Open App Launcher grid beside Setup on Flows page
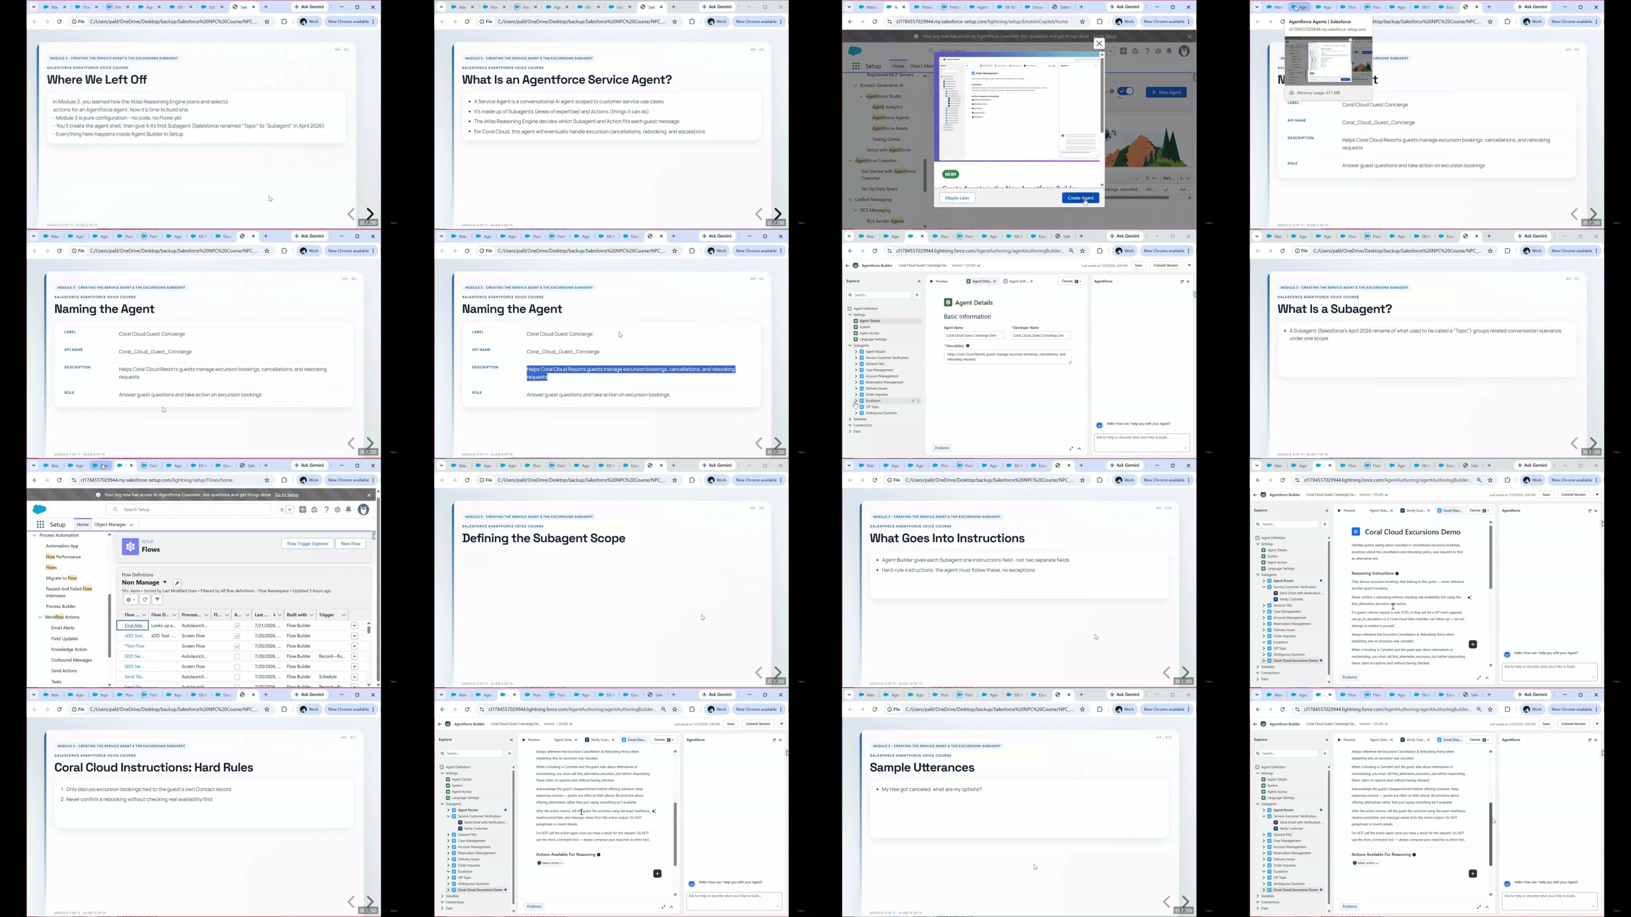This screenshot has height=917, width=1631. pos(41,525)
